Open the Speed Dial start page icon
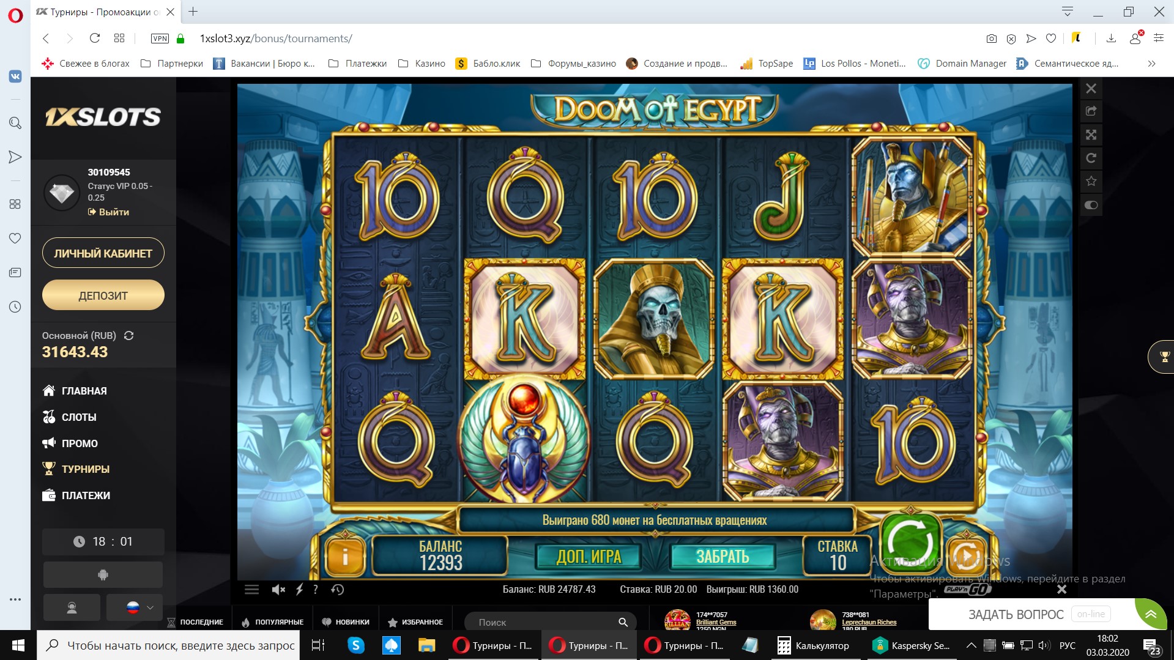 [x=119, y=39]
